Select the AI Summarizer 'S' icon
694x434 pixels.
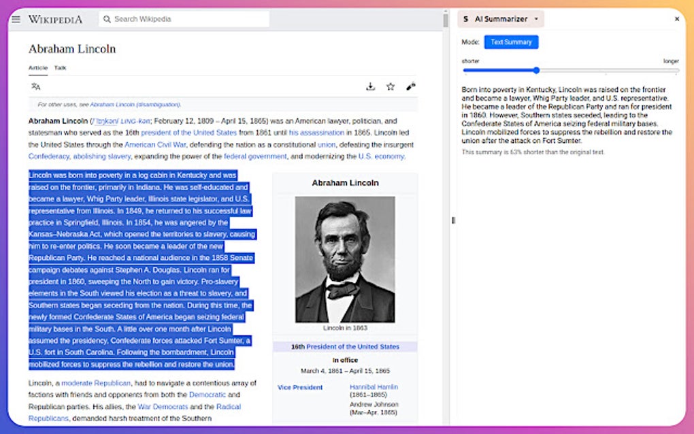click(465, 19)
